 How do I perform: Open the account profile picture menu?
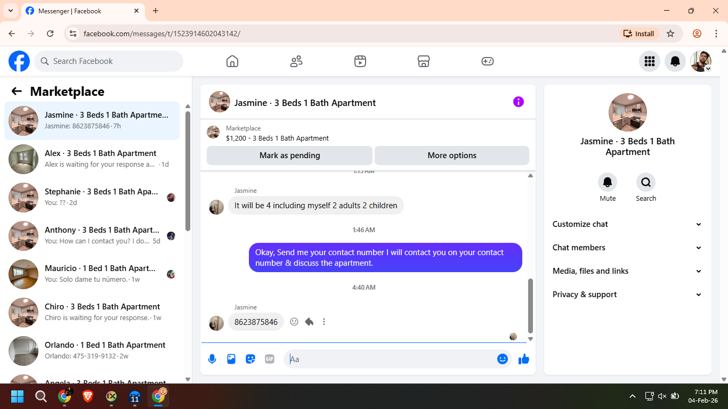tap(701, 61)
